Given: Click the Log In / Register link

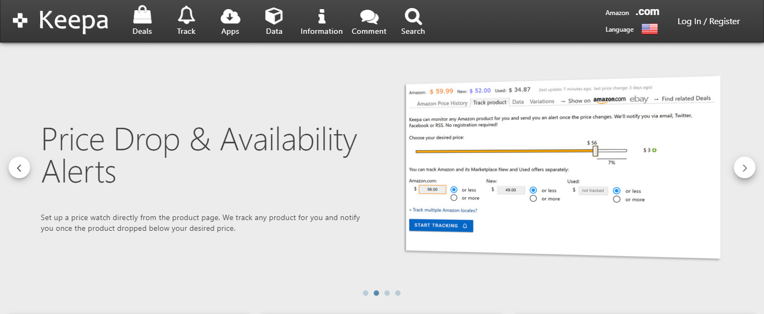Looking at the screenshot, I should (x=708, y=21).
